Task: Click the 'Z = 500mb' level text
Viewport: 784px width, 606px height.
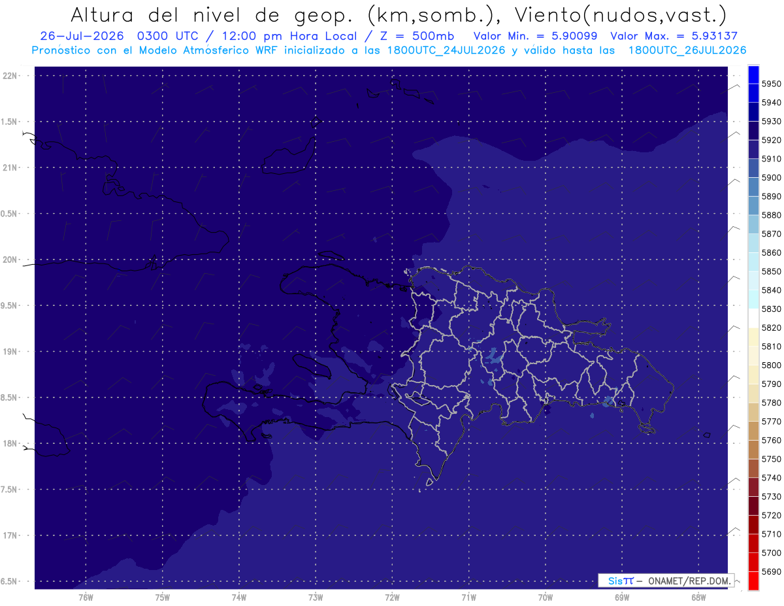Action: coord(417,36)
